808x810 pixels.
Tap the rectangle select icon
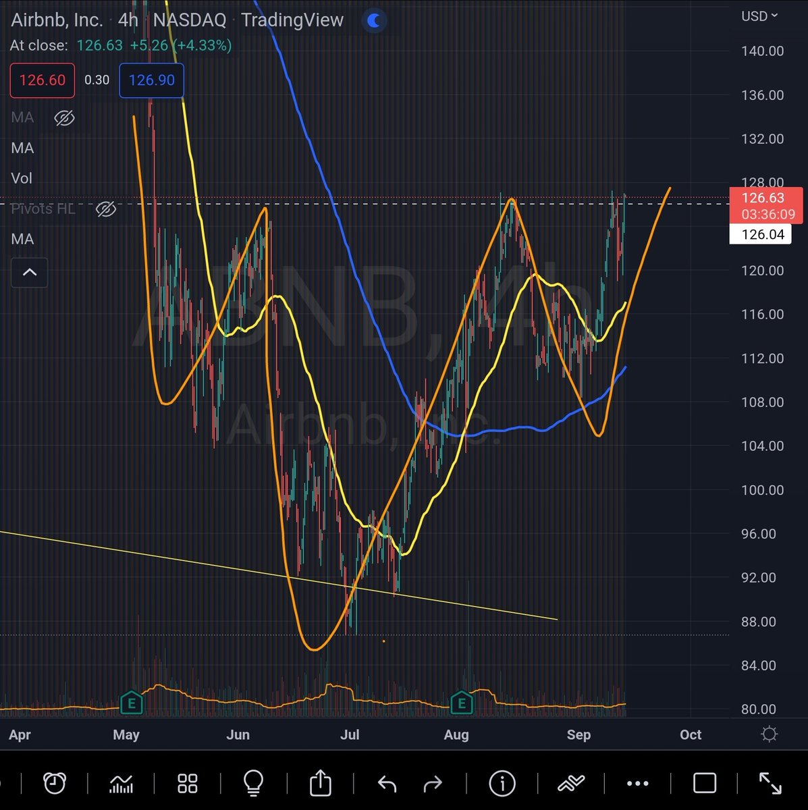705,783
